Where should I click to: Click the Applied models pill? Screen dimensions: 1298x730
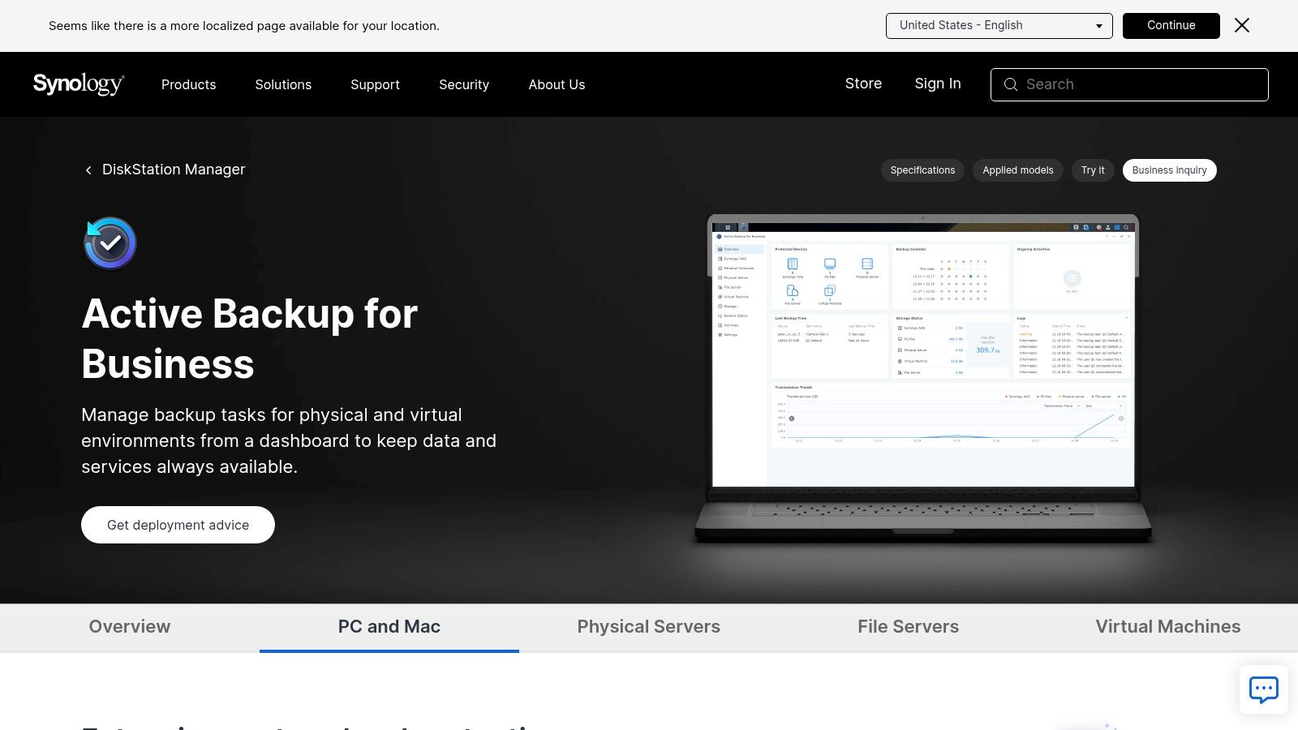[x=1018, y=170]
